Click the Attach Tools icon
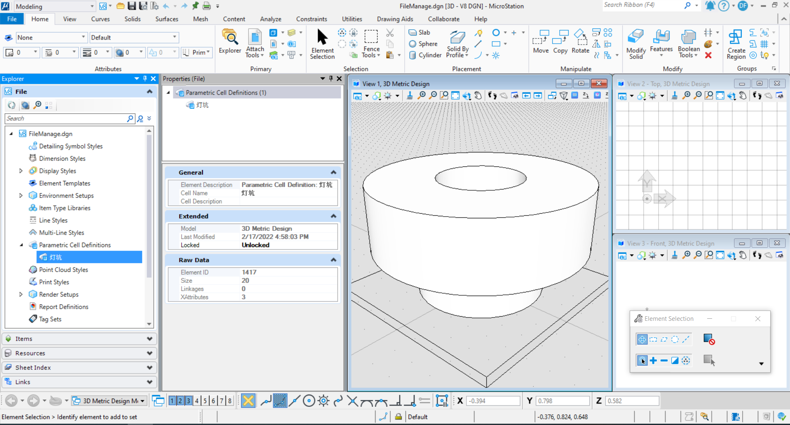790x425 pixels. [x=255, y=43]
